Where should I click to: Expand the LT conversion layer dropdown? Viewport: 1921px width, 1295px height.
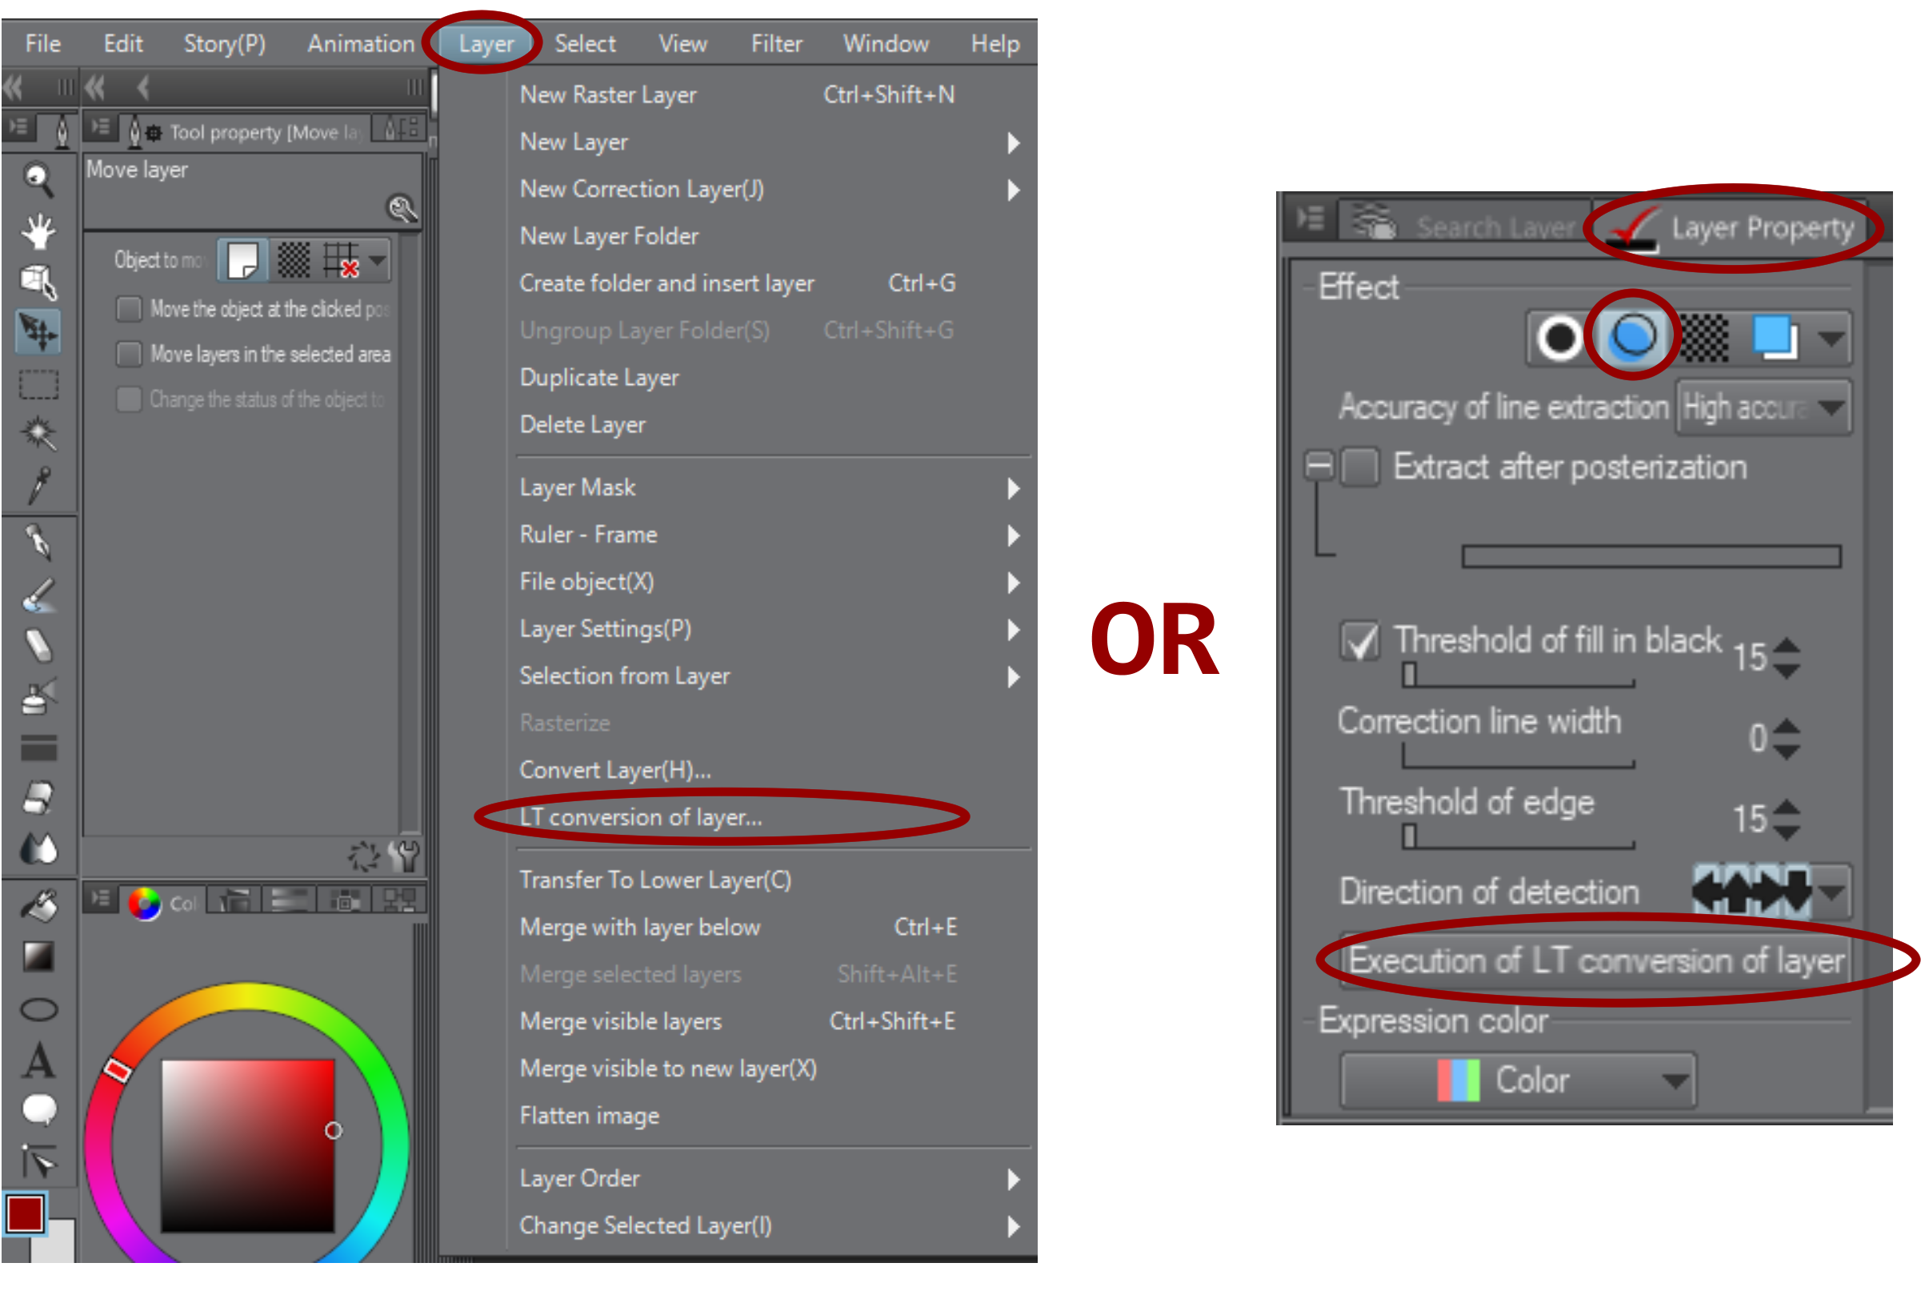click(642, 815)
